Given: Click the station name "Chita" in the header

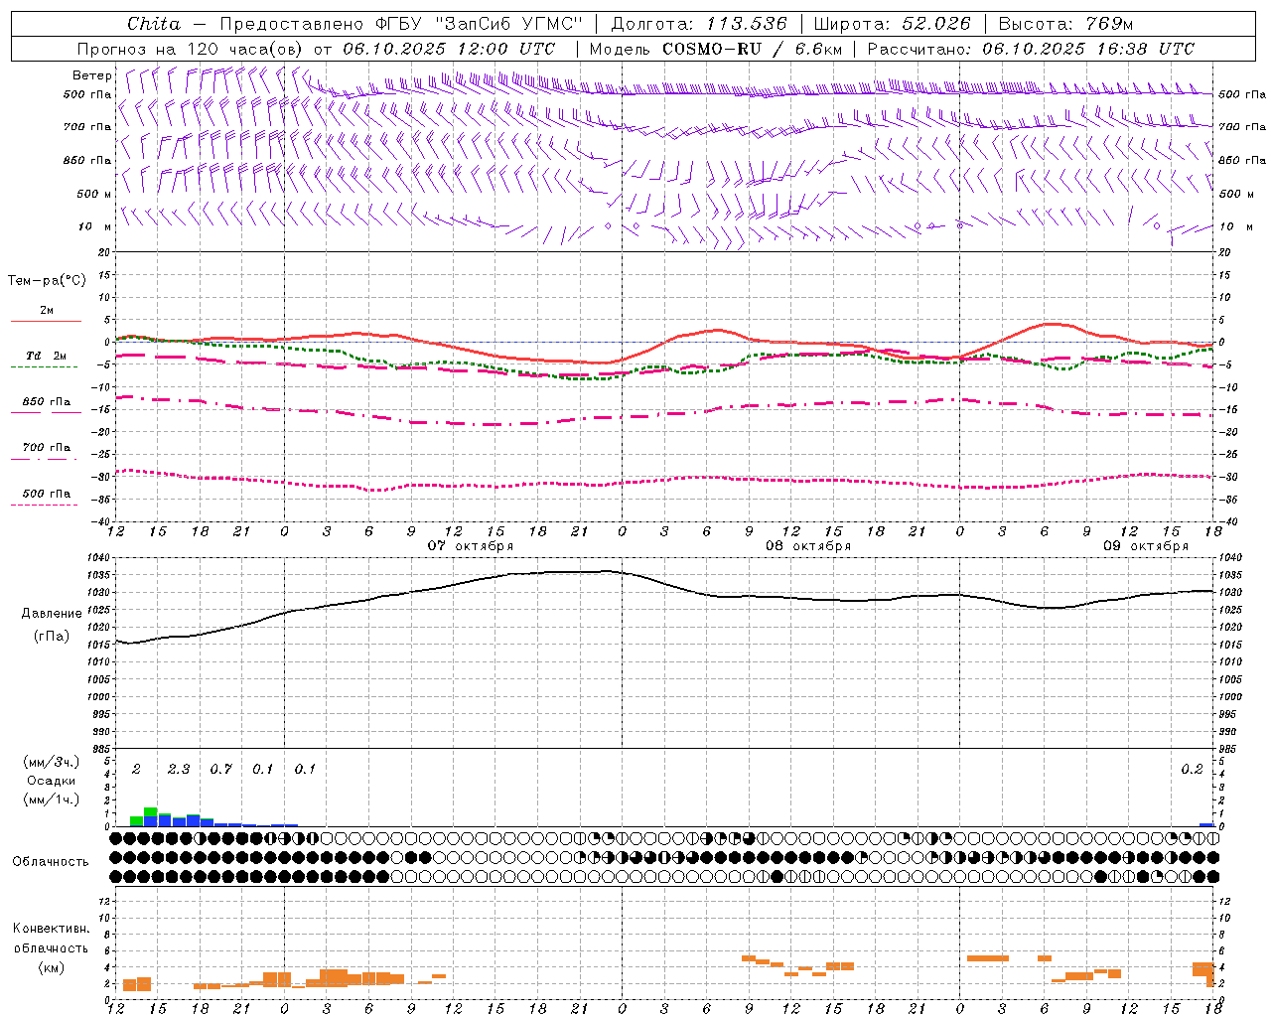Looking at the screenshot, I should (154, 24).
